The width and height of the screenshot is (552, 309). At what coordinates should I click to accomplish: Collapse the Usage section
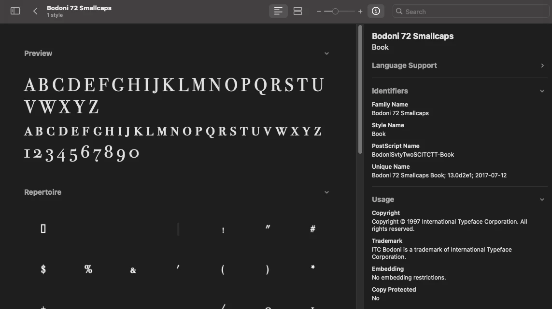click(542, 200)
